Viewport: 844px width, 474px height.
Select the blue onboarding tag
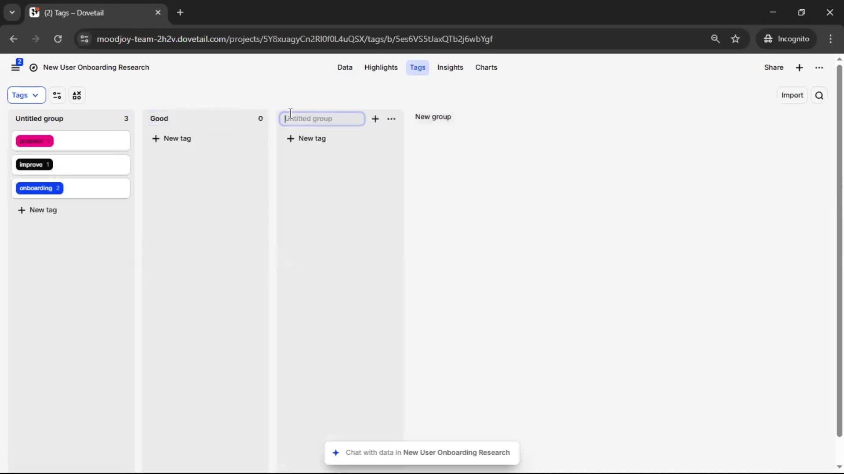click(39, 188)
